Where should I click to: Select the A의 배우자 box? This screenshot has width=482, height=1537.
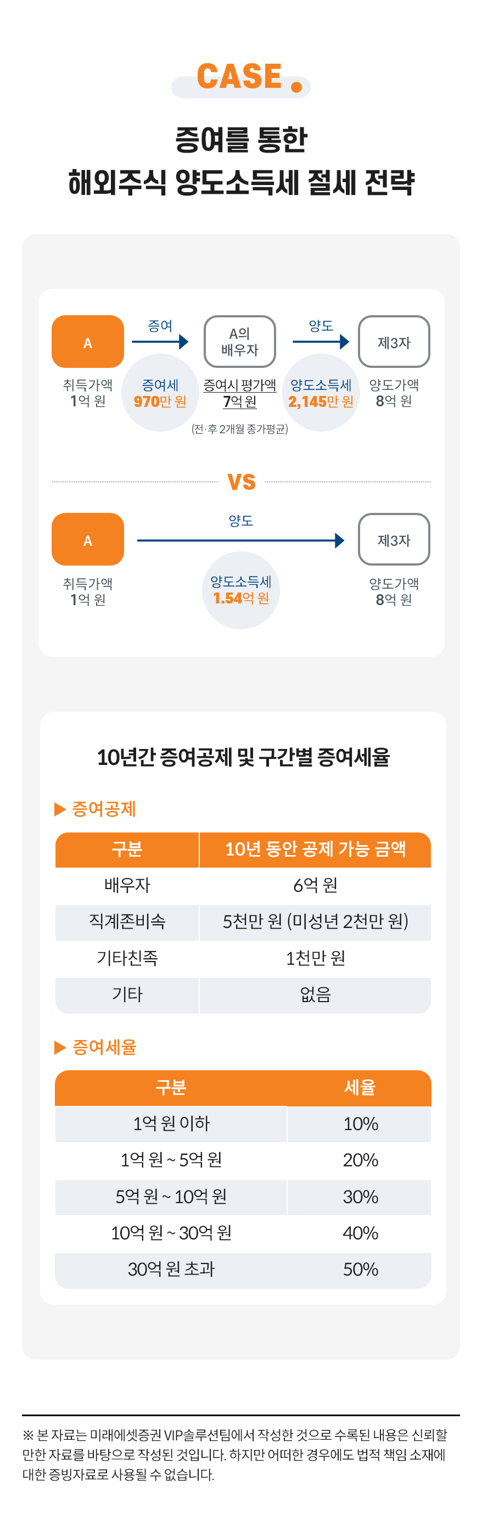click(240, 342)
